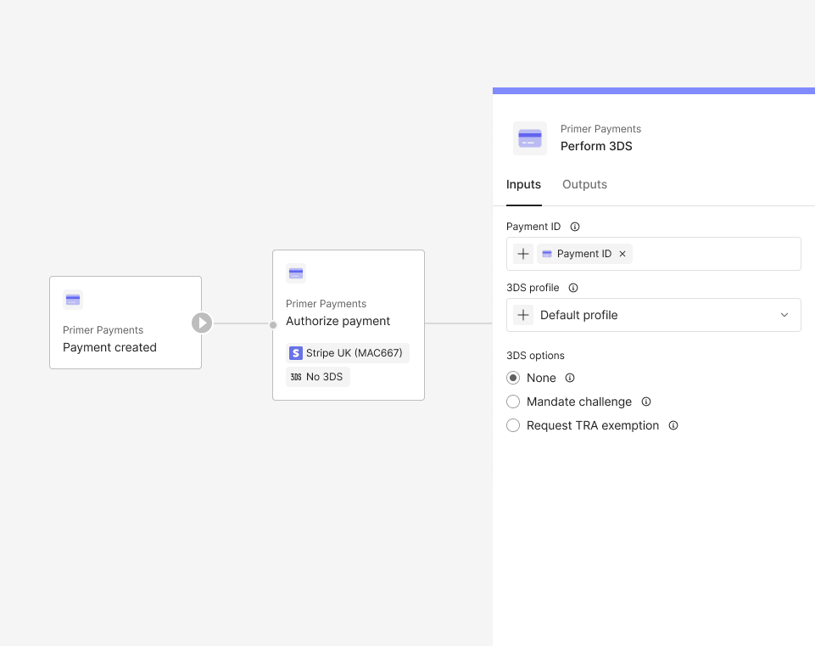Click the Perform 3DS title text
815x646 pixels.
tap(596, 146)
